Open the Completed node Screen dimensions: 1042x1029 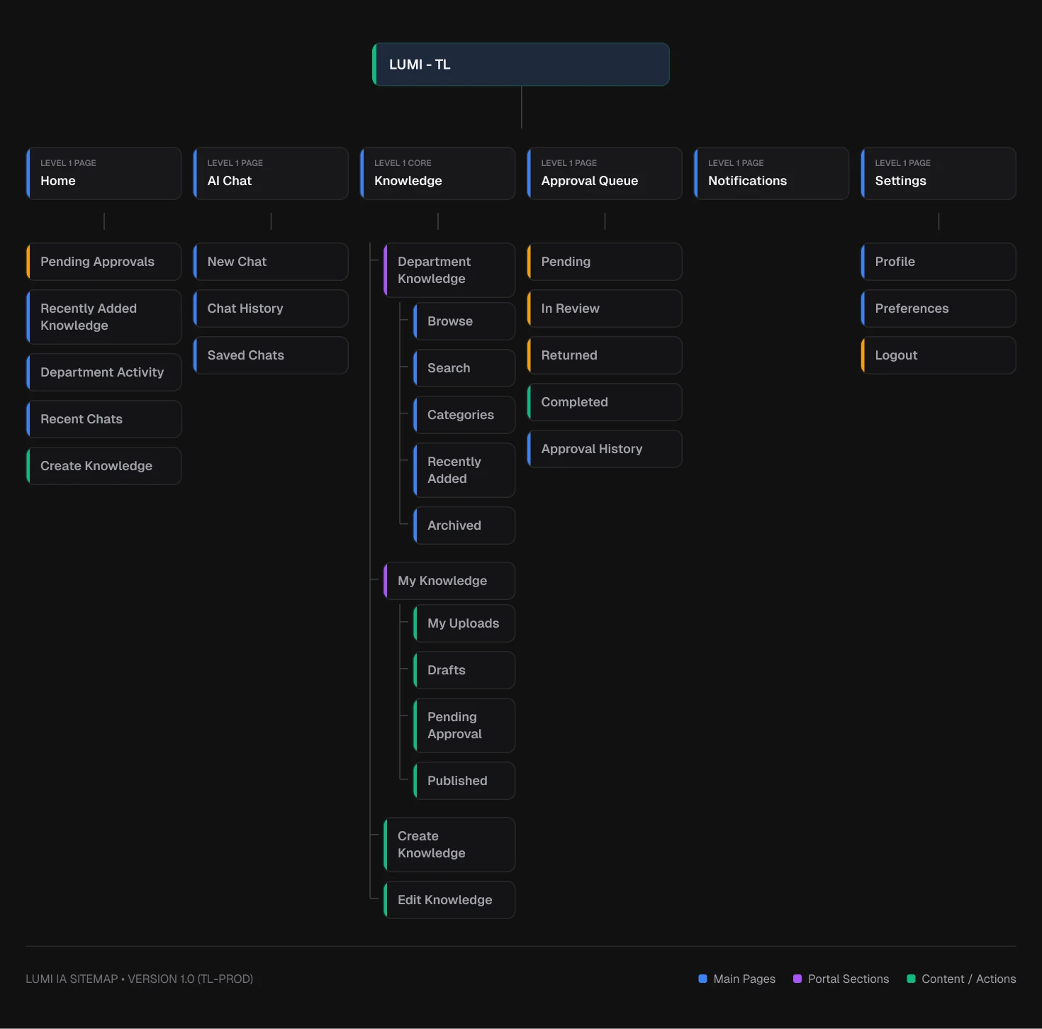(605, 402)
